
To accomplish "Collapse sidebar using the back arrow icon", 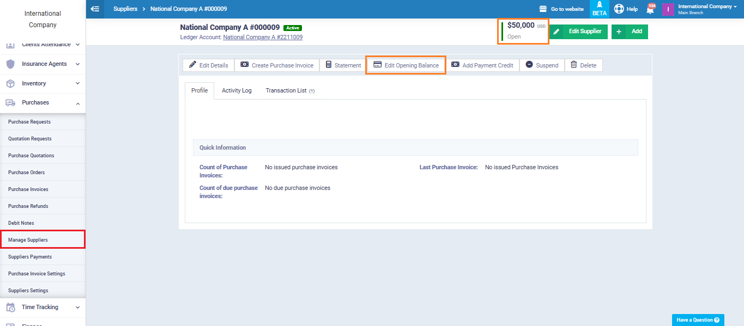I will [95, 9].
